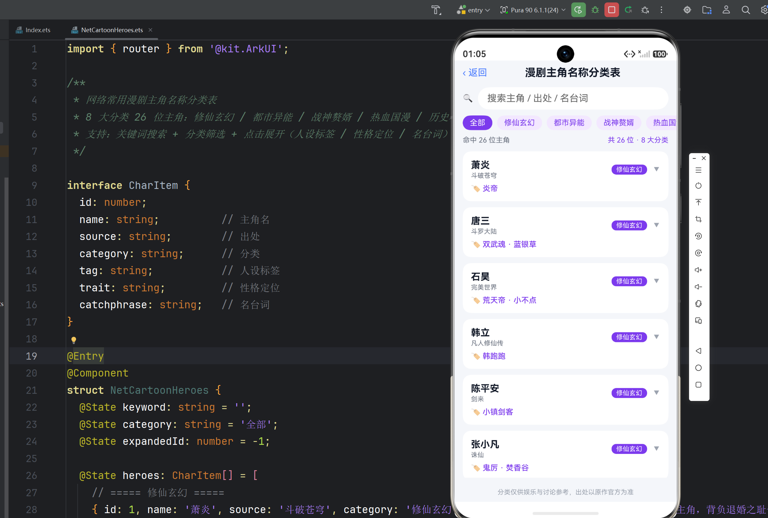The image size is (768, 518).
Task: Click the emulator at-sign style icon above volume up
Action: (x=698, y=253)
